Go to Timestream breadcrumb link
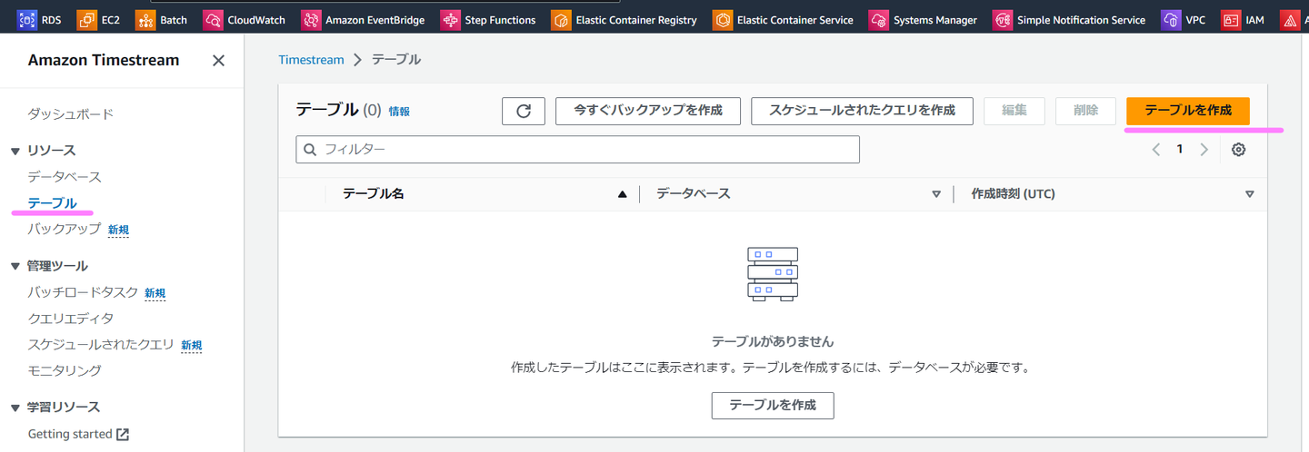Screen dimensions: 1309x452 coord(311,60)
